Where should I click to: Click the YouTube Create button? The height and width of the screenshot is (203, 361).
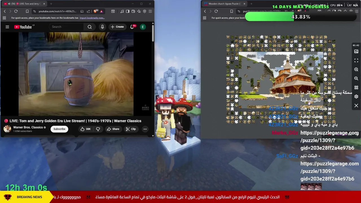pos(117,27)
